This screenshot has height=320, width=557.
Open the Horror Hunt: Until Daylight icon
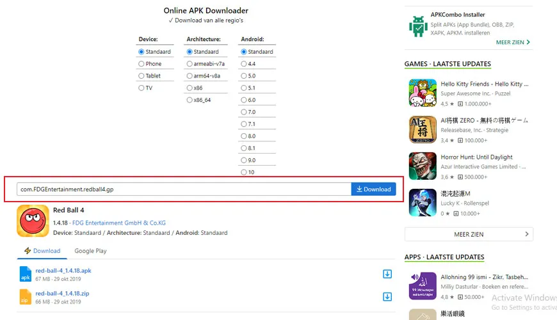coord(423,166)
